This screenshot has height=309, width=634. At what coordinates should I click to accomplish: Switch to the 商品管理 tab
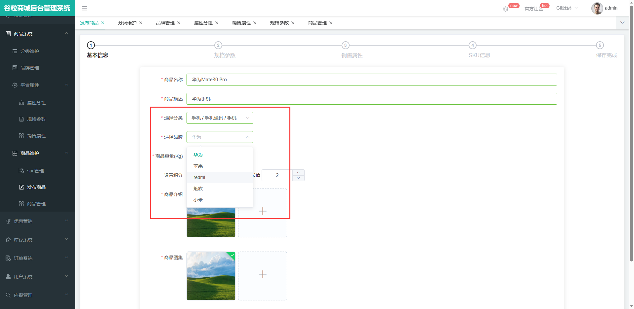click(317, 23)
